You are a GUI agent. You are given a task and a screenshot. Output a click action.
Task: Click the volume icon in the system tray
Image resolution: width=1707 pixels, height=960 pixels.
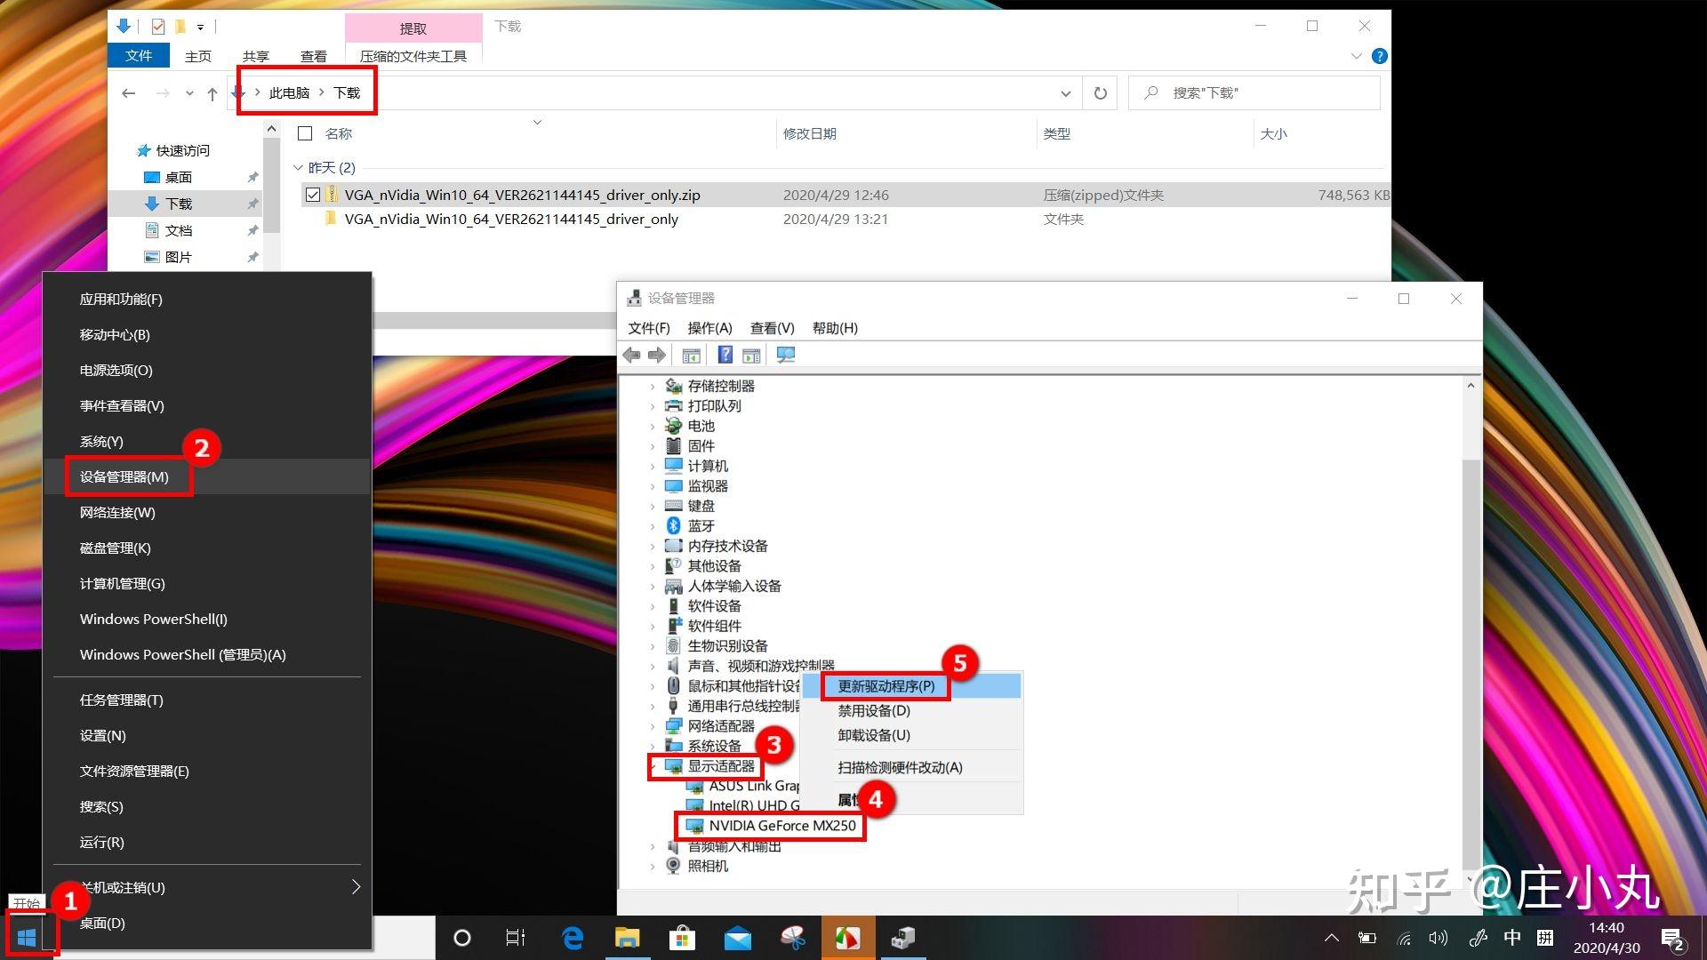pyautogui.click(x=1438, y=937)
